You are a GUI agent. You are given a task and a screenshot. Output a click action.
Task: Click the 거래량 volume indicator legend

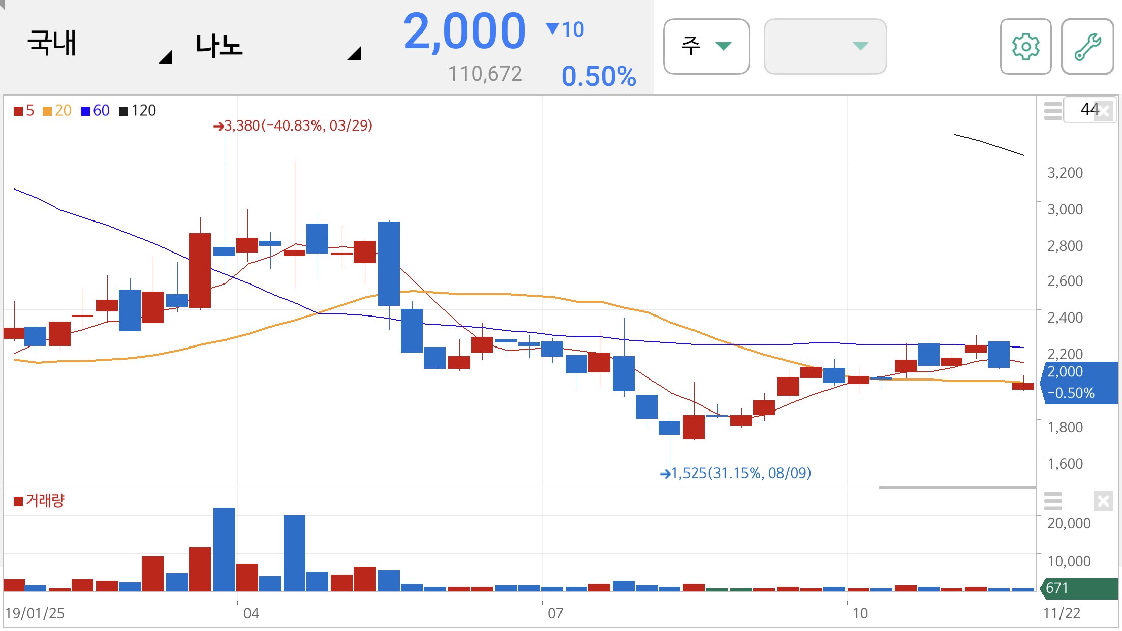point(39,501)
